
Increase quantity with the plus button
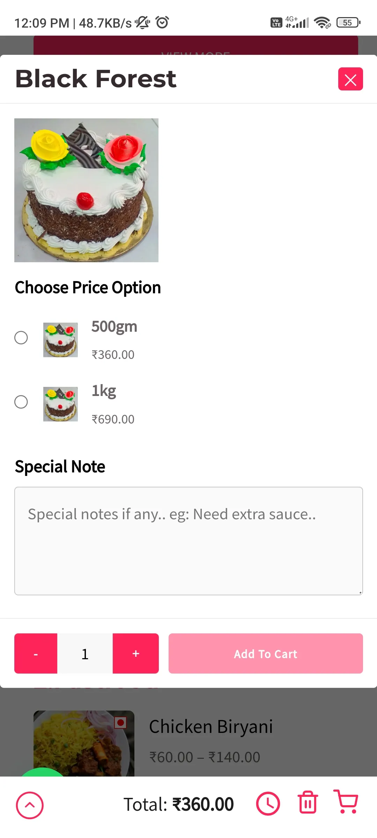click(136, 653)
